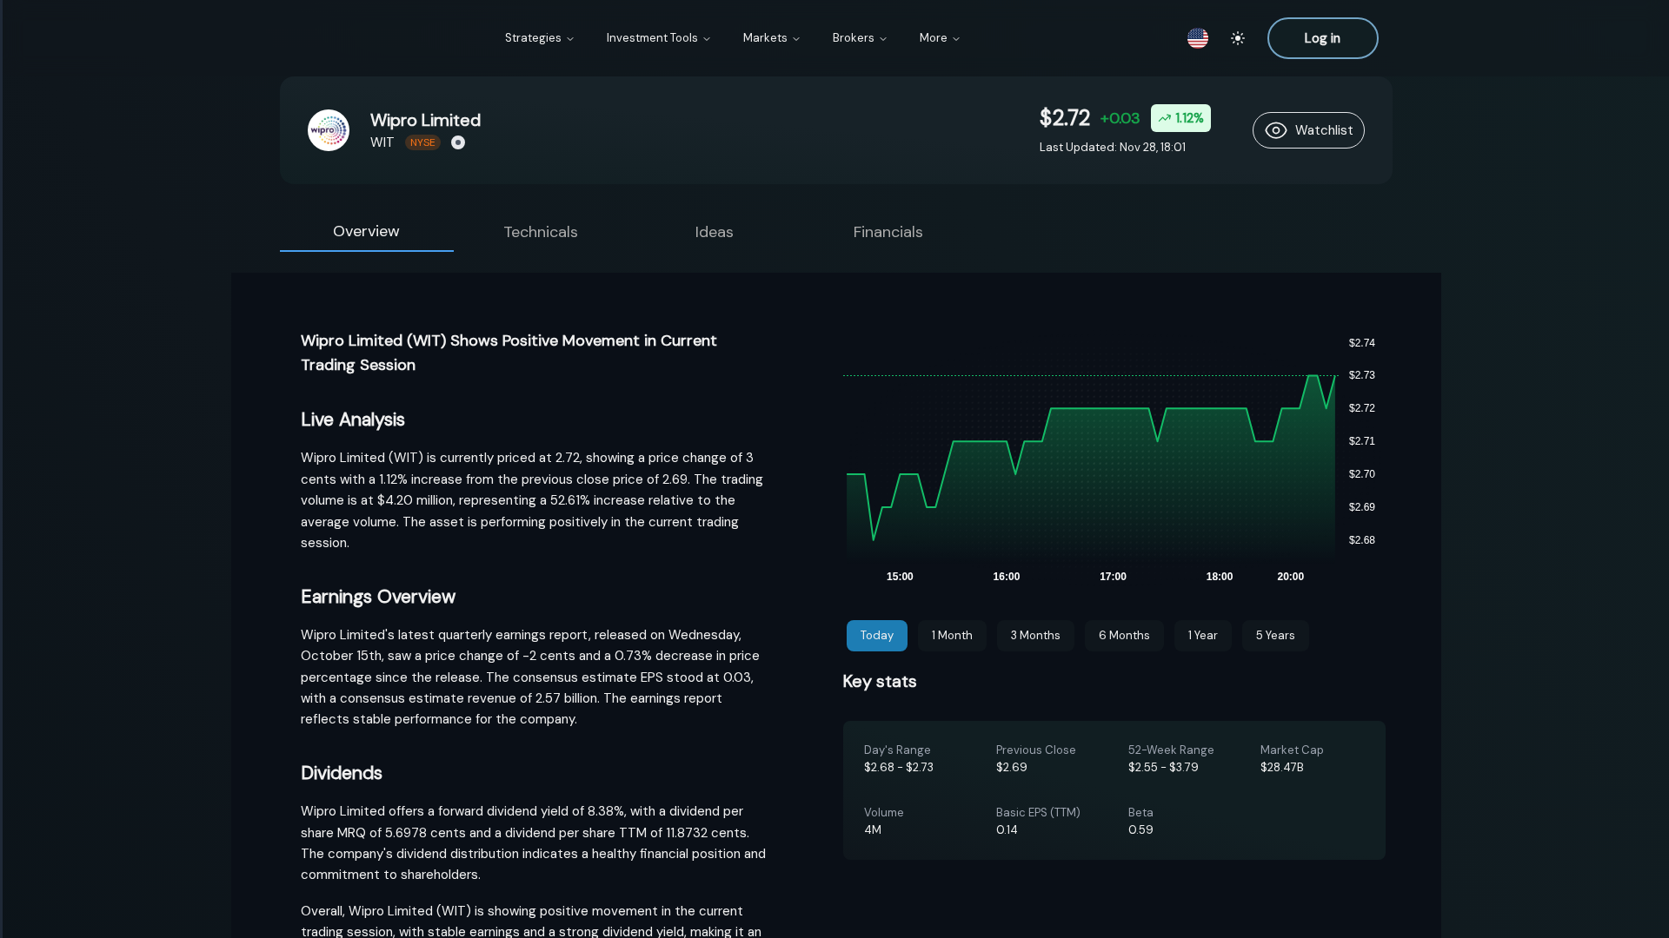Click the circular market status icon beside NYSE

click(x=458, y=142)
